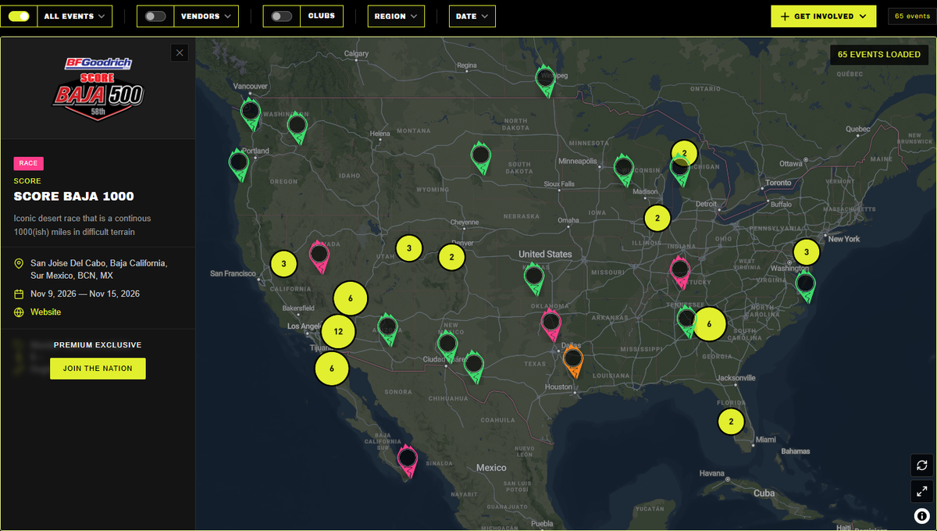
Task: Open the 2-event cluster in Florida
Action: (731, 422)
